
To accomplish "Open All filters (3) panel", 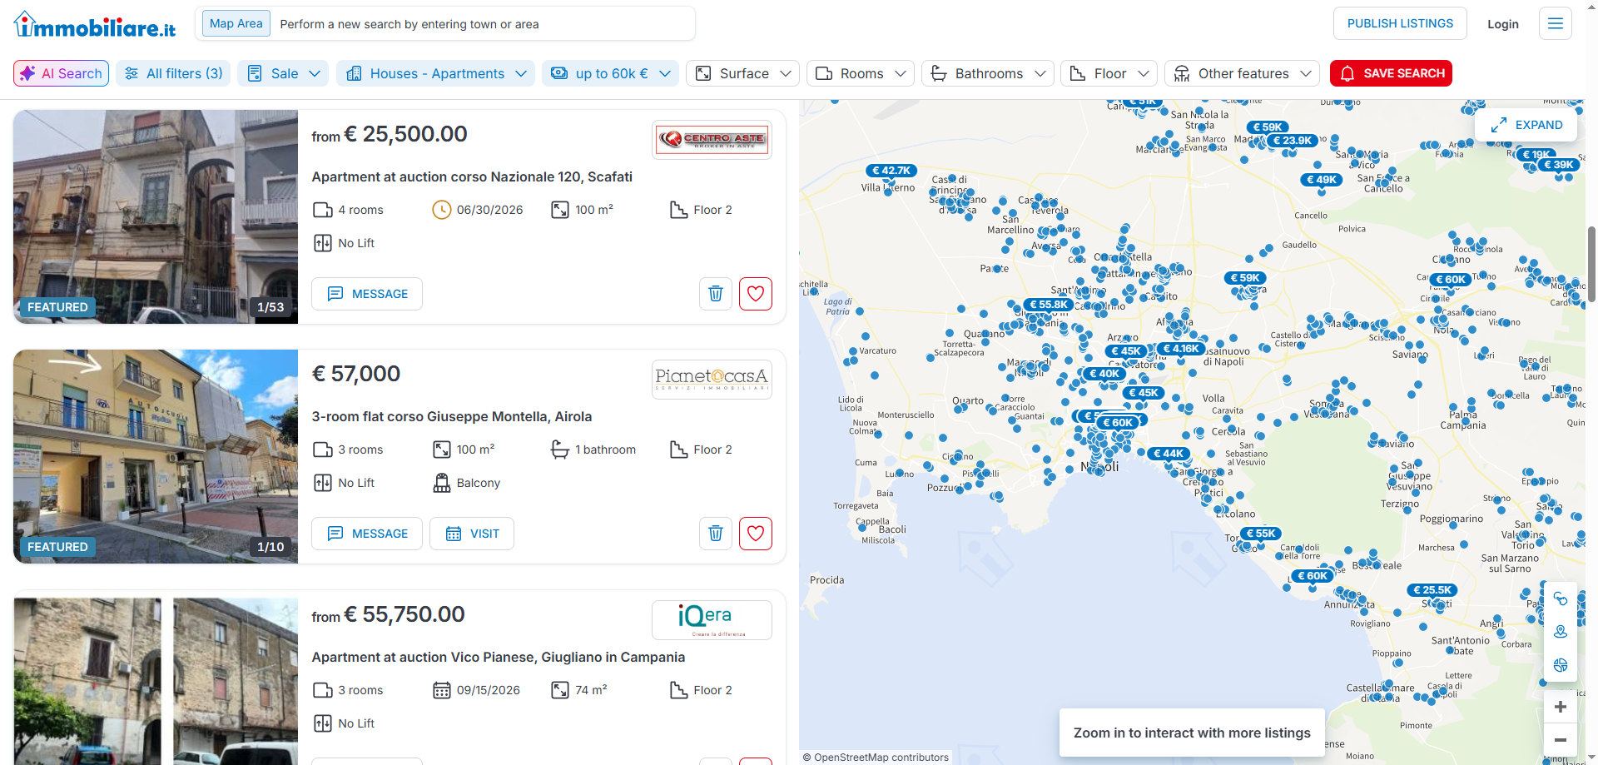I will pyautogui.click(x=173, y=73).
